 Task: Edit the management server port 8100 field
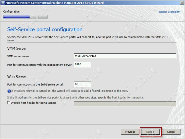(82, 64)
